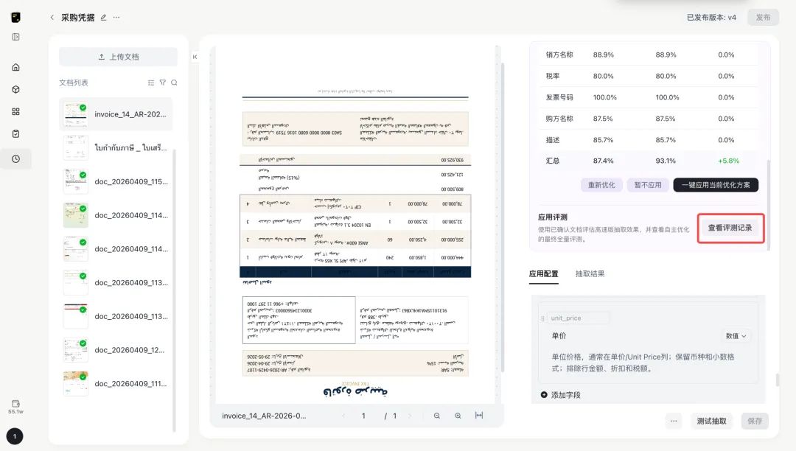
Task: Fit document preview to width
Action: click(479, 416)
